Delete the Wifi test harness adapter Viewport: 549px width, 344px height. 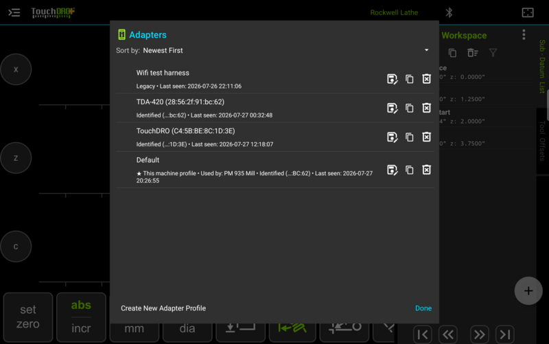tap(426, 79)
